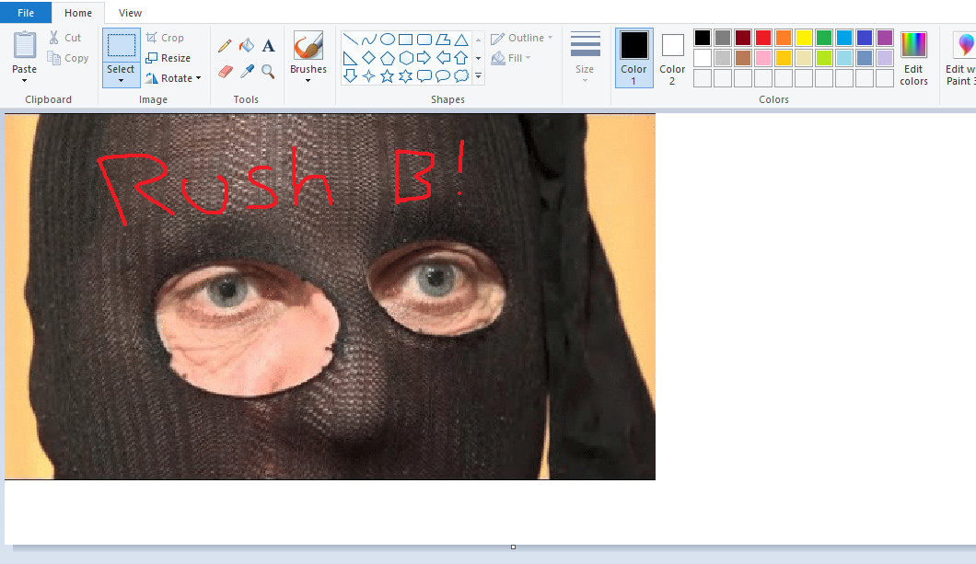Click the canvas bottom resize handle
The image size is (976, 564).
[x=513, y=547]
